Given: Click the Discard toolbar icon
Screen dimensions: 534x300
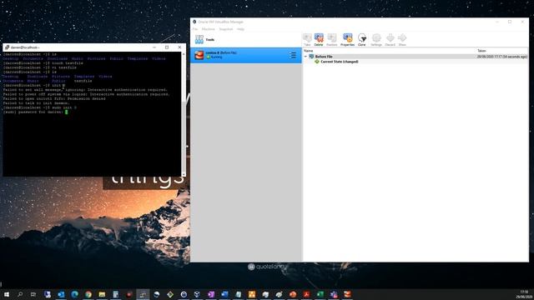Looking at the screenshot, I should (390, 40).
